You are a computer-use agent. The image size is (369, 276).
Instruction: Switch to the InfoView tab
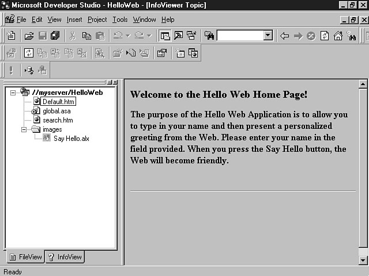65,257
